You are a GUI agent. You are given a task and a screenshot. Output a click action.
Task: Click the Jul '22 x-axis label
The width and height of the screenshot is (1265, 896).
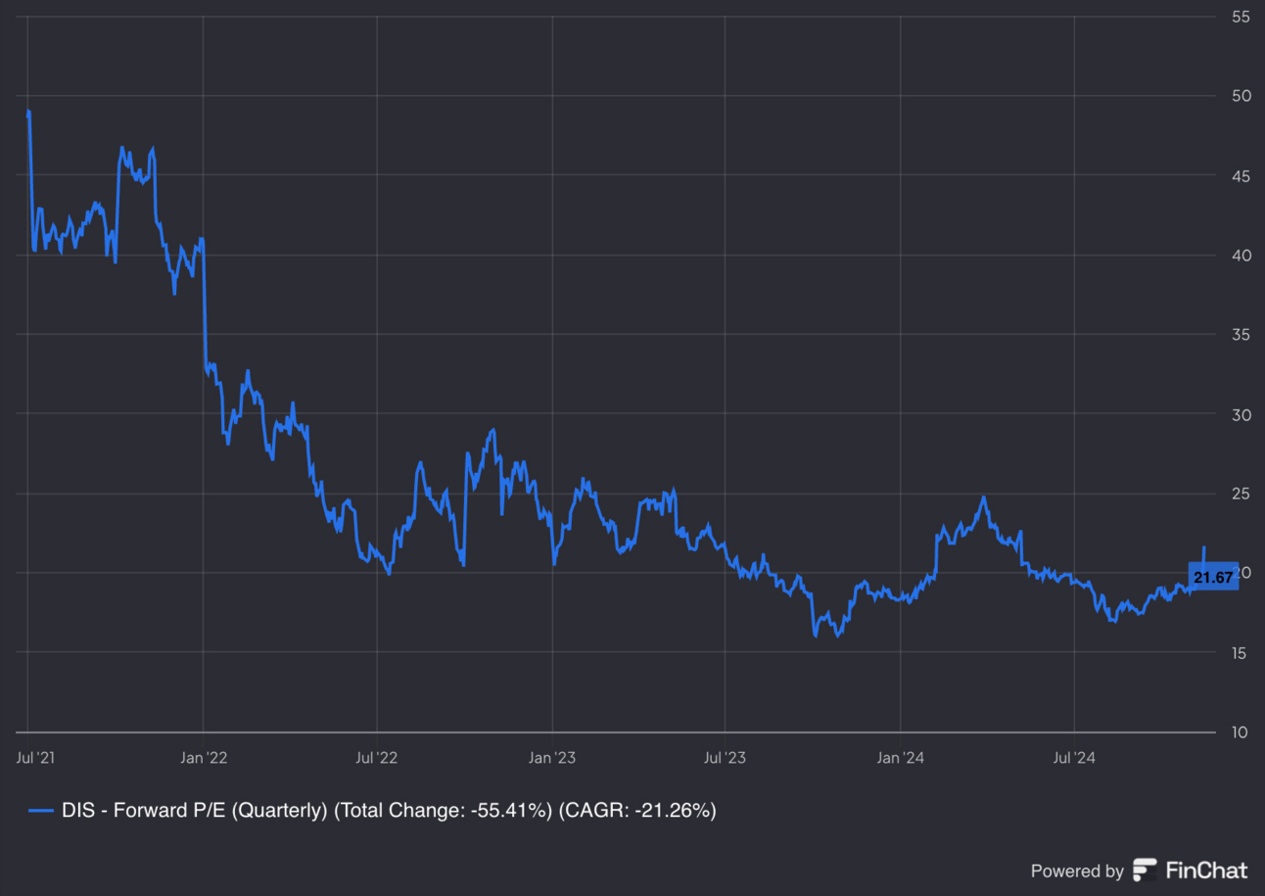click(377, 757)
